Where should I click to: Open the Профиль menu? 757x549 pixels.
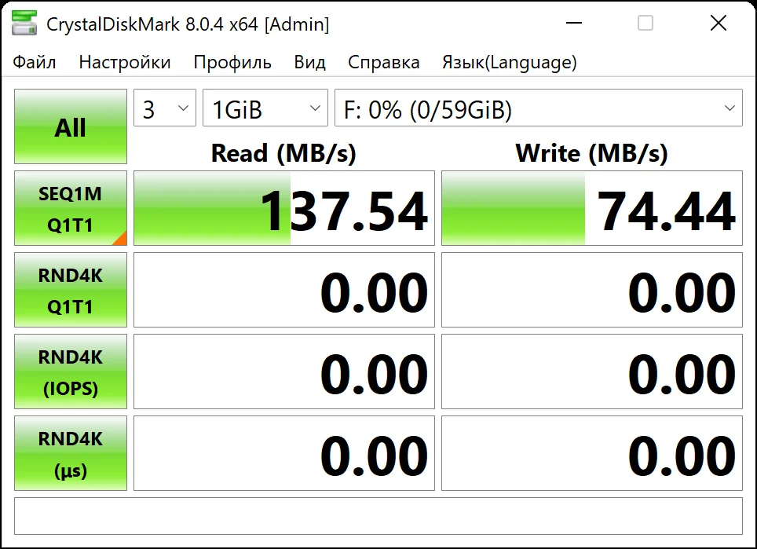pos(232,62)
